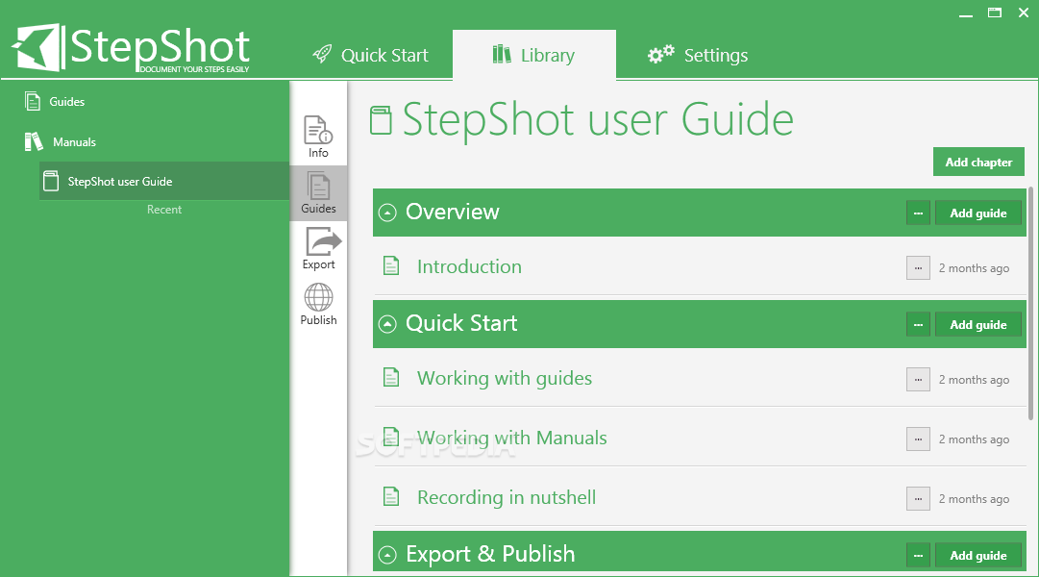Open options for Working with guides
1039x577 pixels.
pyautogui.click(x=918, y=379)
